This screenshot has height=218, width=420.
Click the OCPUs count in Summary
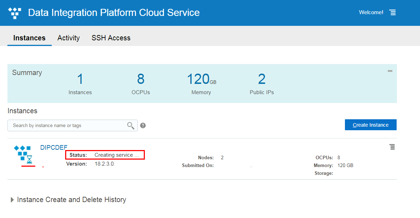[x=141, y=79]
